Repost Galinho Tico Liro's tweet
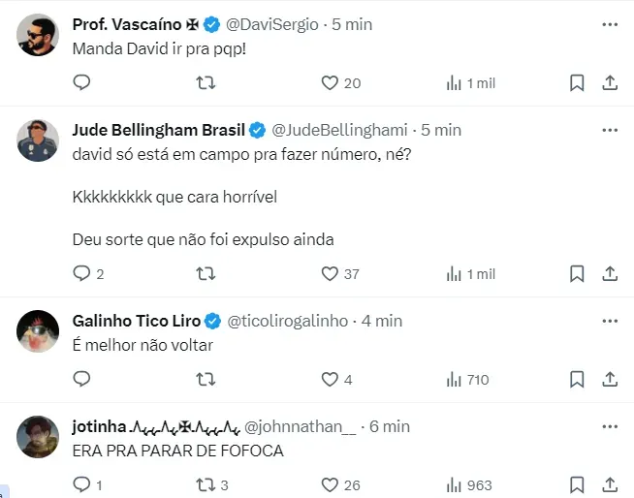The height and width of the screenshot is (498, 634). coord(206,380)
